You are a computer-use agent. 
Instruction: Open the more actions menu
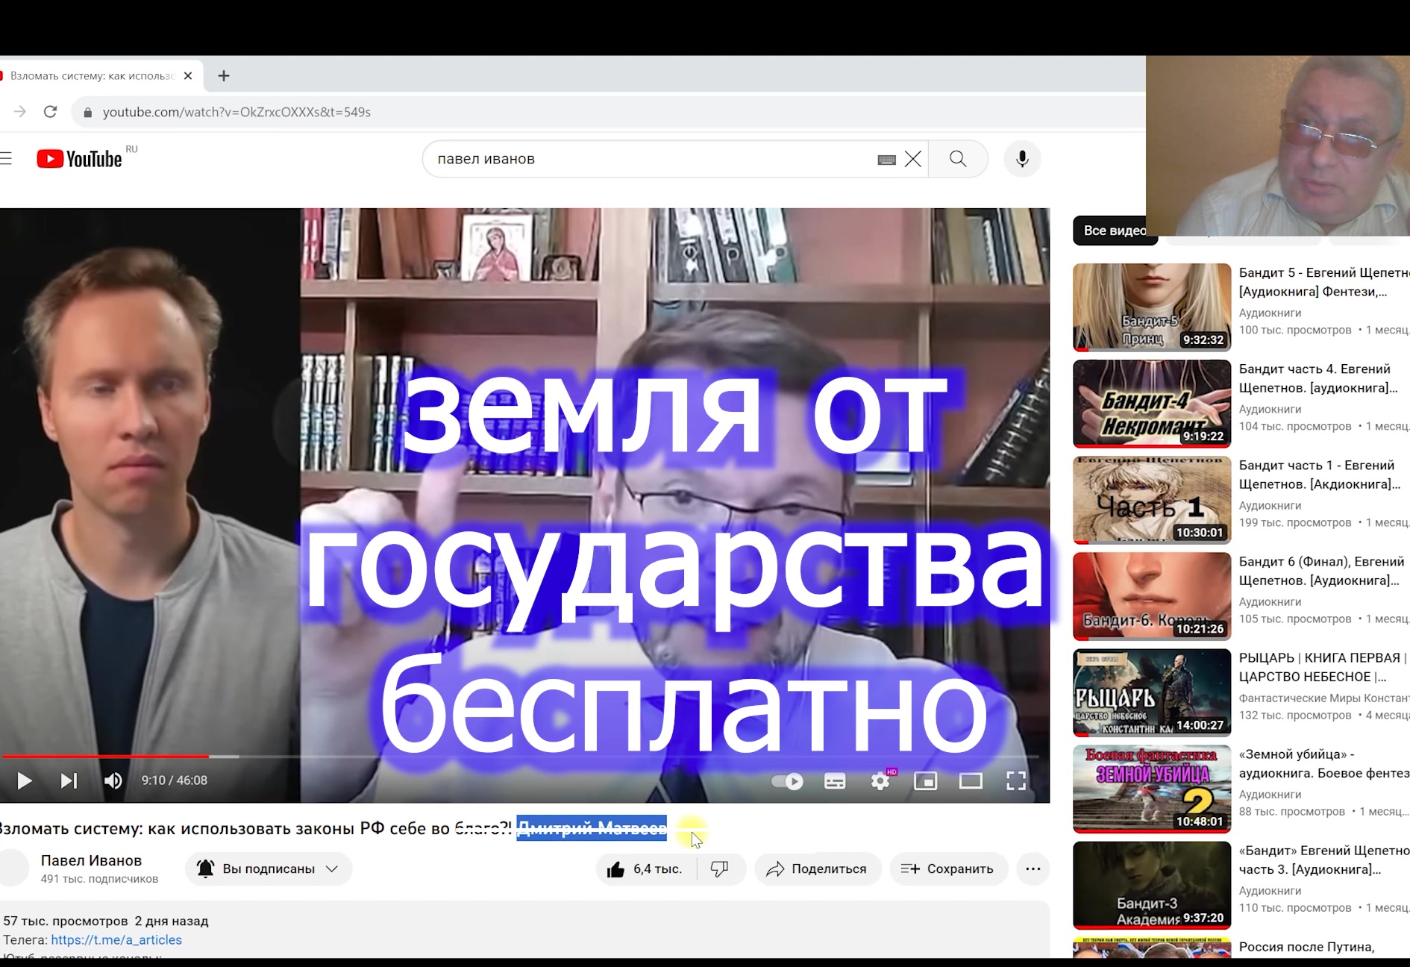click(1033, 869)
